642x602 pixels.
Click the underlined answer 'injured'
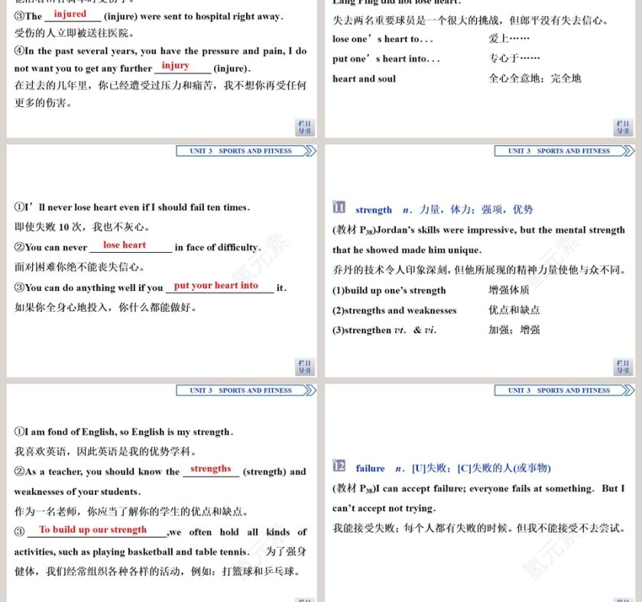[x=70, y=14]
